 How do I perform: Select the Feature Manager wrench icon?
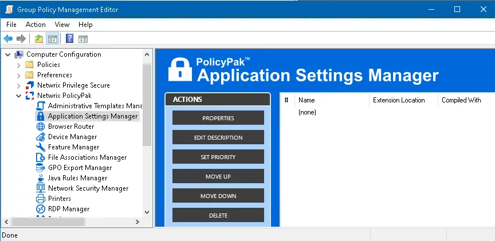[41, 147]
